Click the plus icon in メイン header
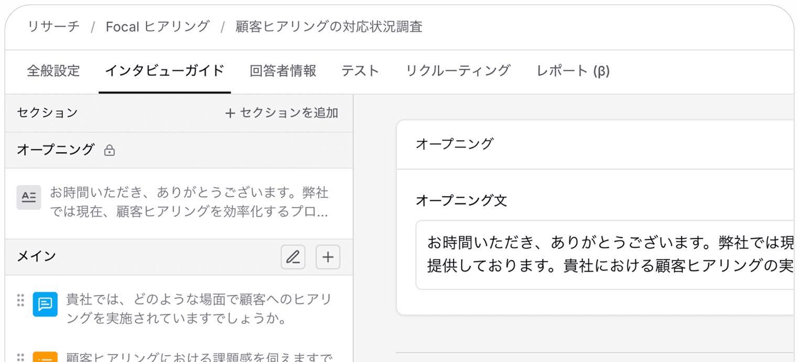This screenshot has width=799, height=362. 328,257
